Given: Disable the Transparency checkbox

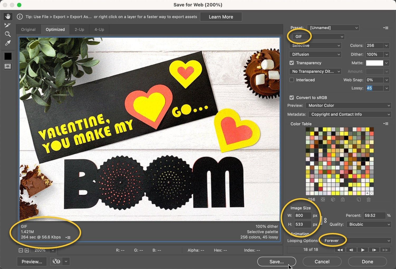Looking at the screenshot, I should [292, 63].
